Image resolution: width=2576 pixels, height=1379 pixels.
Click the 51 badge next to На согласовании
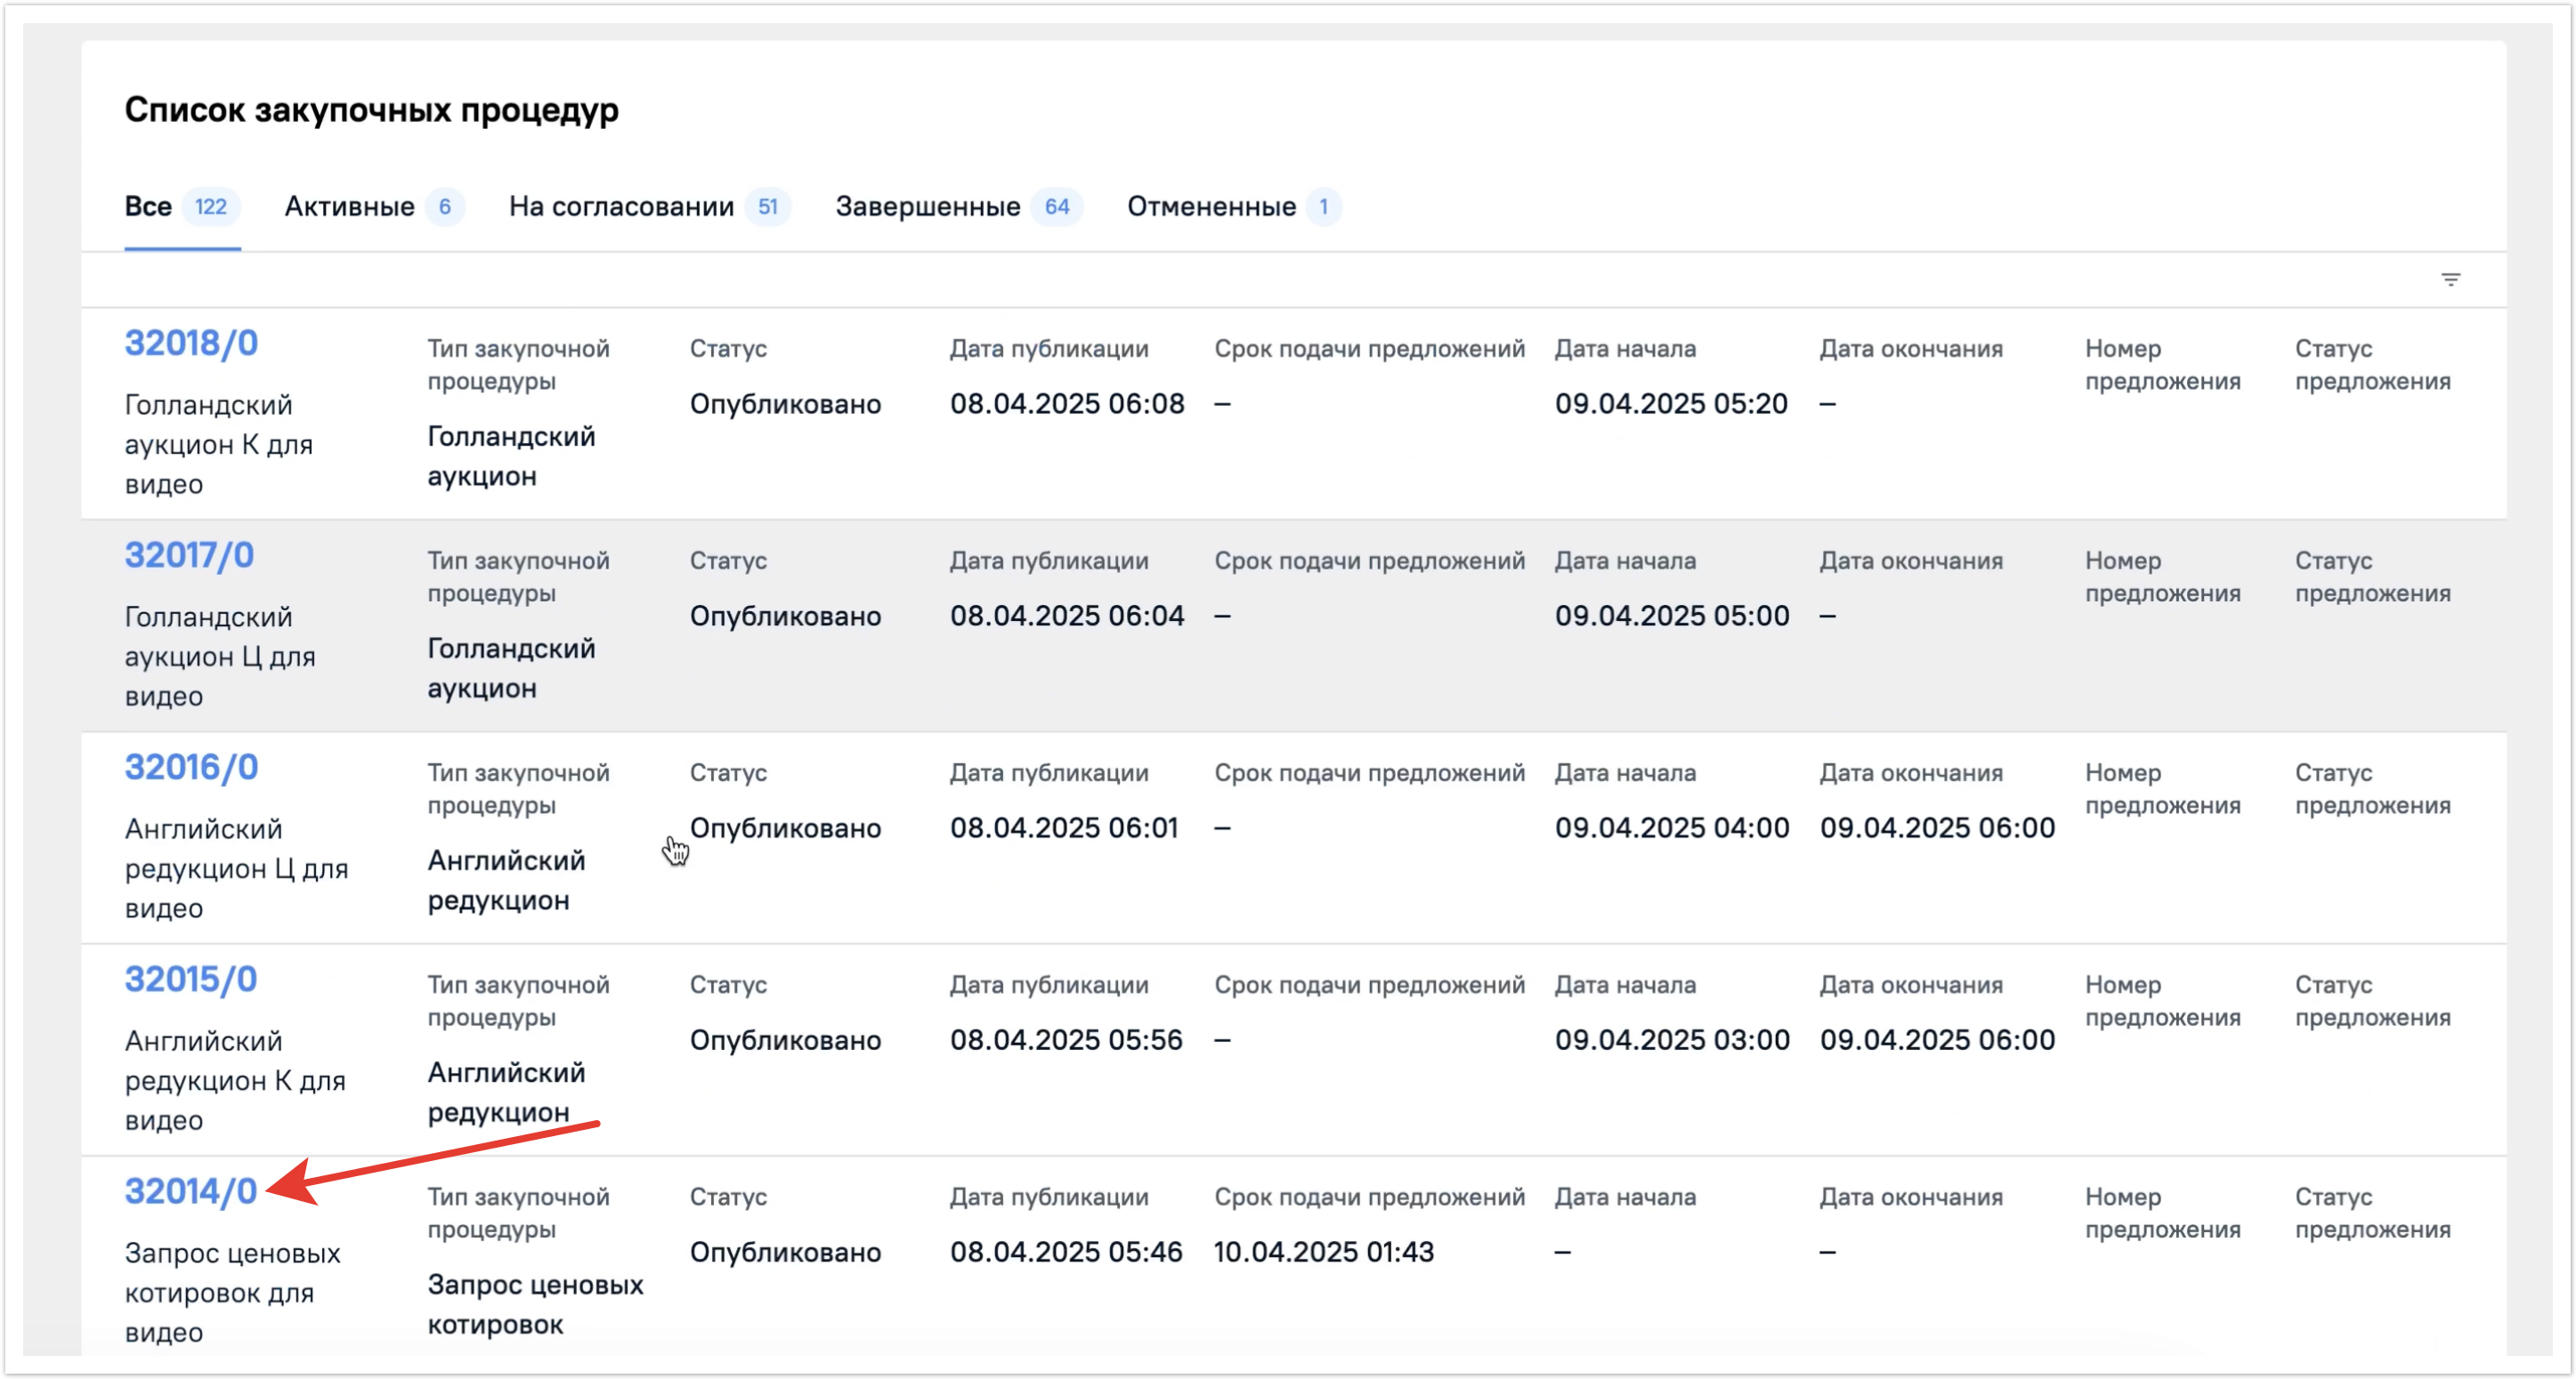(x=767, y=206)
